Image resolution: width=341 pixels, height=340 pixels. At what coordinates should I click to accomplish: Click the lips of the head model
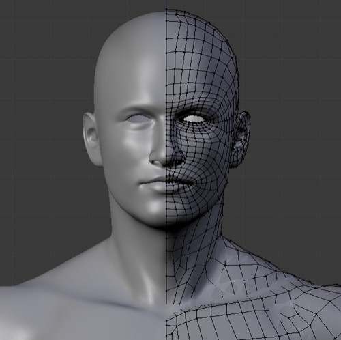[x=166, y=184]
